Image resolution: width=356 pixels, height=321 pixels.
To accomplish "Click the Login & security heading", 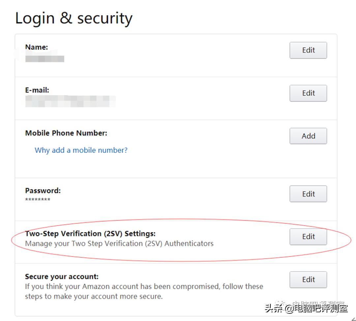I will [x=74, y=18].
